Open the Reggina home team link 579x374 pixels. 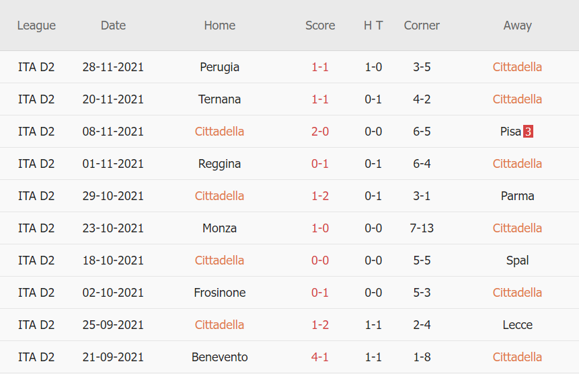[x=219, y=164]
